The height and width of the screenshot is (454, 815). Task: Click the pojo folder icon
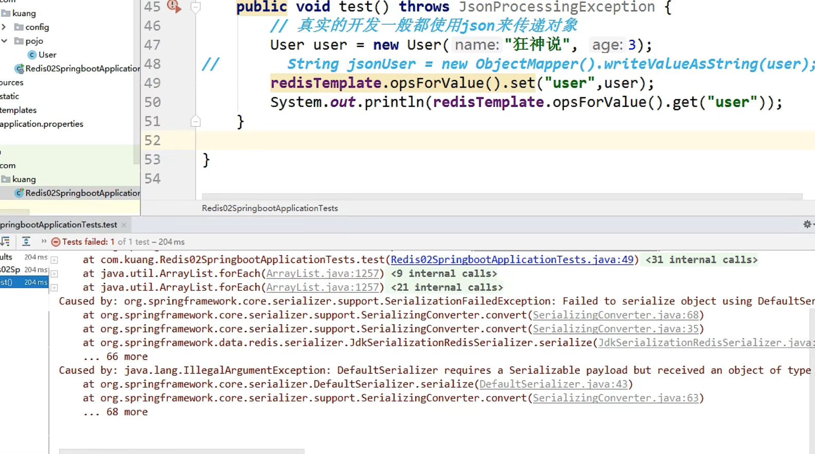point(19,41)
